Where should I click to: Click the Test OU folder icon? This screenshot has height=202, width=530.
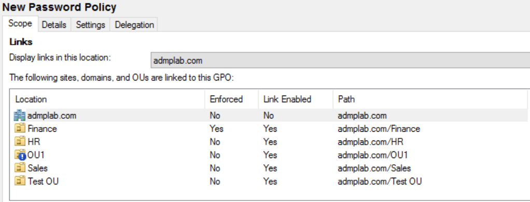[x=21, y=181]
